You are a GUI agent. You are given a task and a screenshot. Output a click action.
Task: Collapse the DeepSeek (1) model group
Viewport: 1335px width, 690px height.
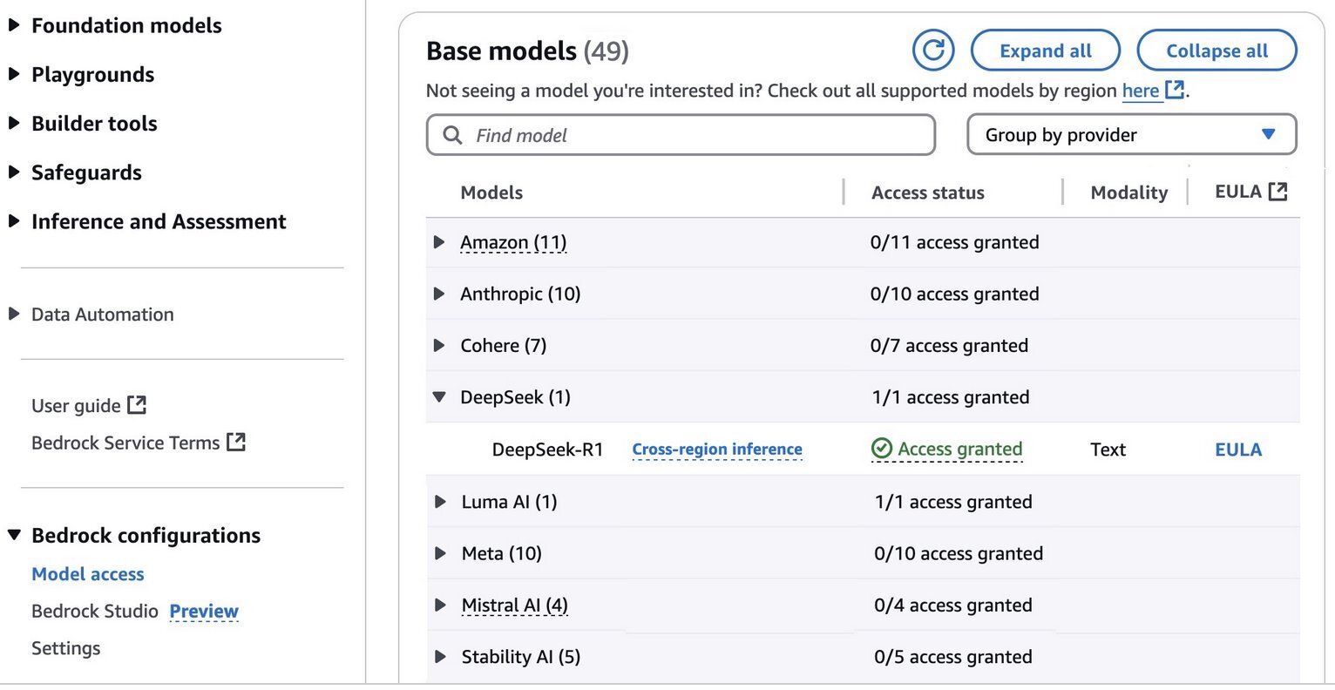click(x=440, y=397)
